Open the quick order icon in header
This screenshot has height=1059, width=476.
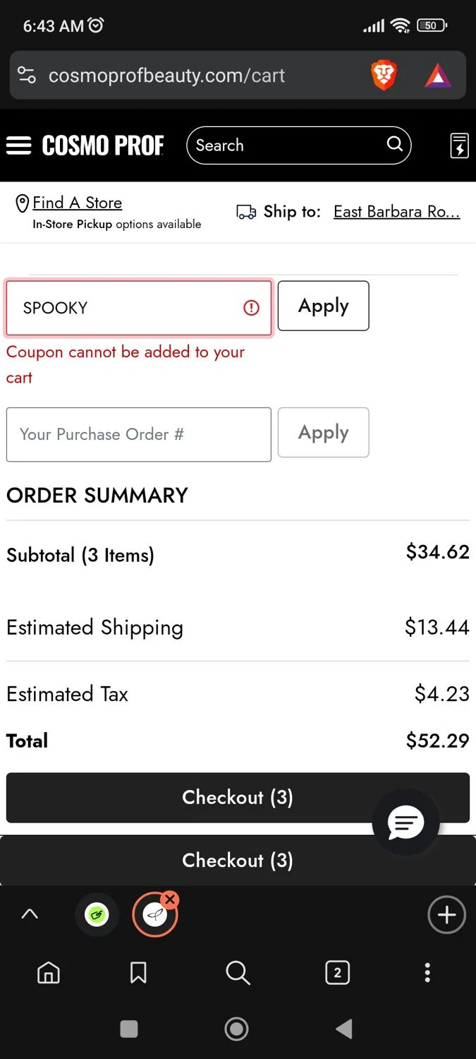pyautogui.click(x=459, y=145)
